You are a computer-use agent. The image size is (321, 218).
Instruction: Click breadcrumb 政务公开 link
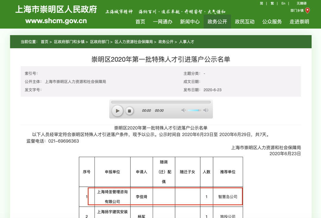(166, 42)
